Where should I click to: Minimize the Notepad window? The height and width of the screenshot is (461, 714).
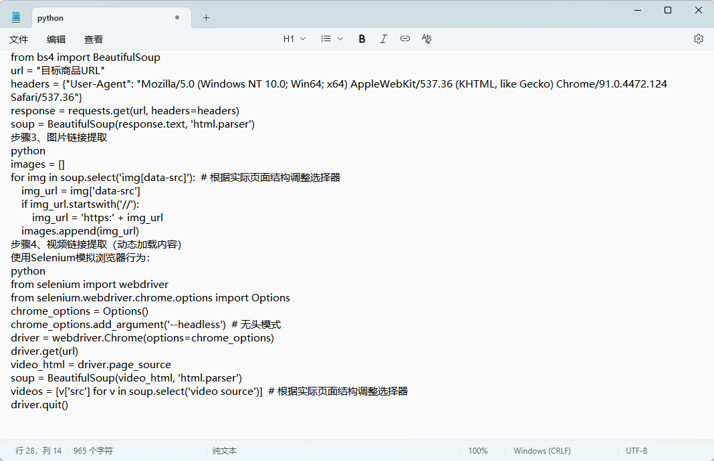pos(638,10)
